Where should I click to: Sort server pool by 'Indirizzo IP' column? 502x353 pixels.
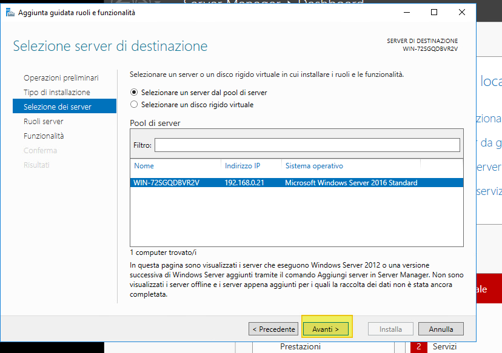click(x=243, y=166)
